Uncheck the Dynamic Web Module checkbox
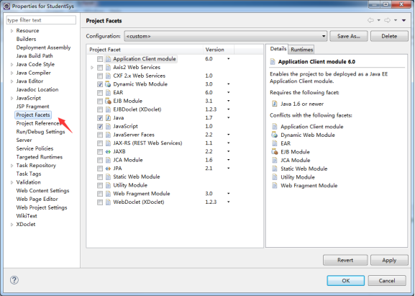The width and height of the screenshot is (415, 296). 100,84
